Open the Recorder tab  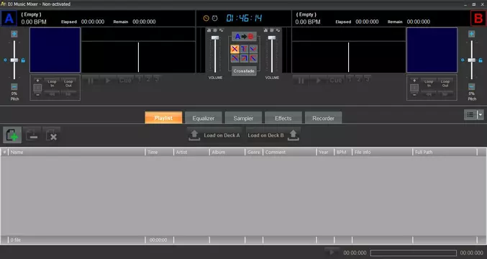[323, 118]
